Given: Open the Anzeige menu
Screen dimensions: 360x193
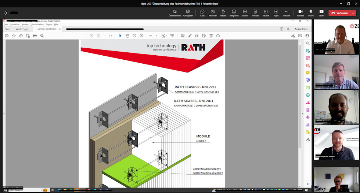Looking at the screenshot, I should tap(25, 25).
